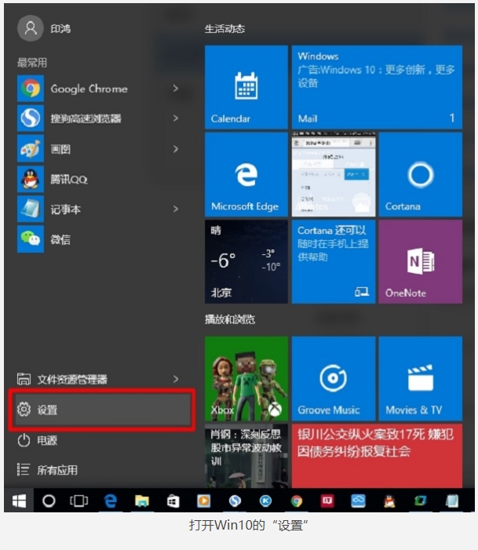Open Task View on taskbar
Viewport: 478px width, 550px height.
click(x=79, y=501)
